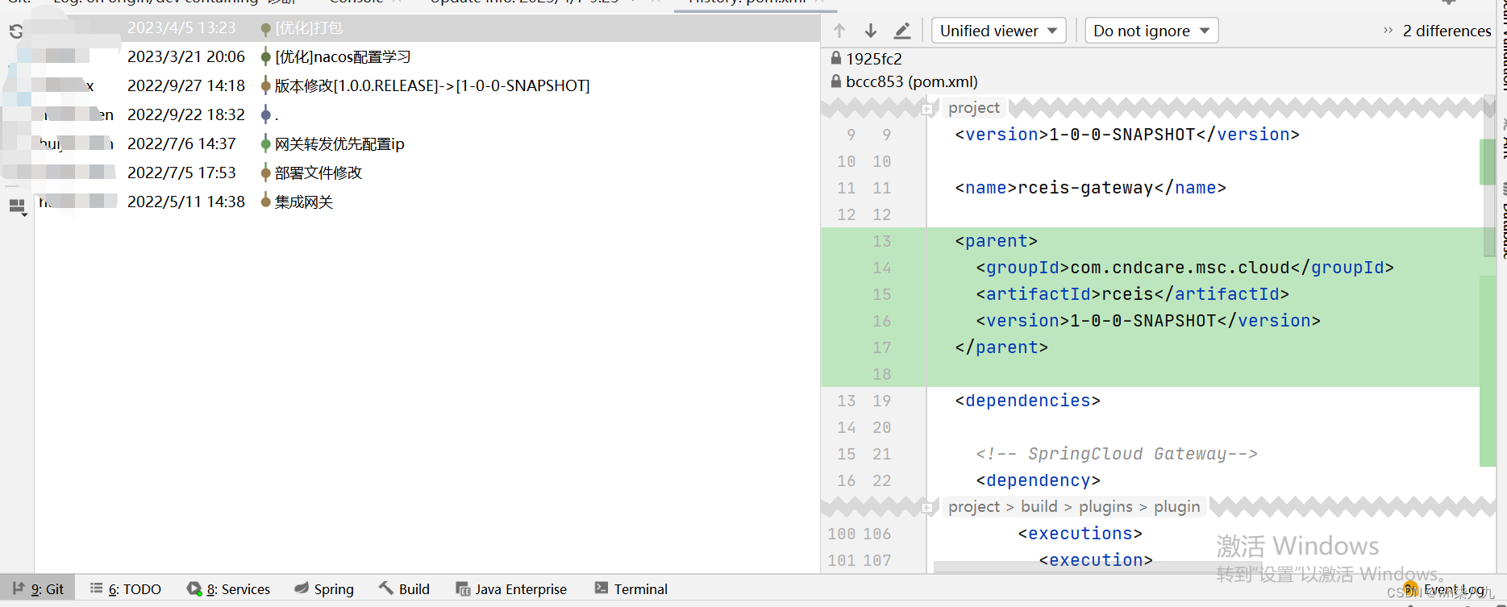1507x607 pixels.
Task: Click the rceis artifactId line
Action: click(x=1132, y=294)
